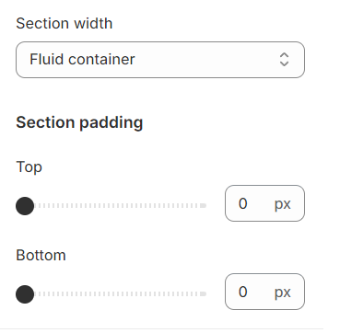Click the Top padding slider handle
This screenshot has width=340, height=333.
(x=25, y=206)
